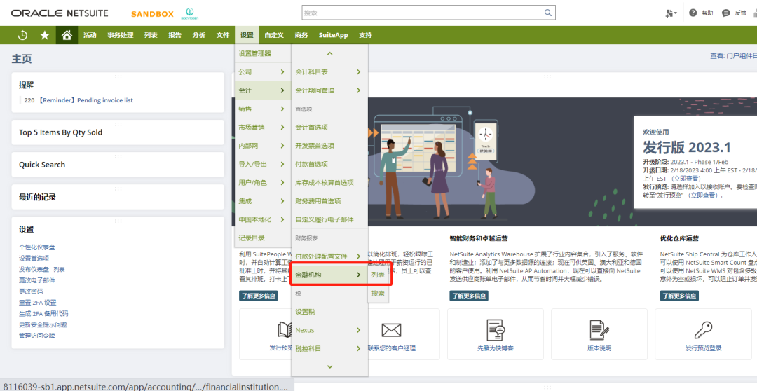
Task: Expand the 集成 submenu entry
Action: pos(263,201)
